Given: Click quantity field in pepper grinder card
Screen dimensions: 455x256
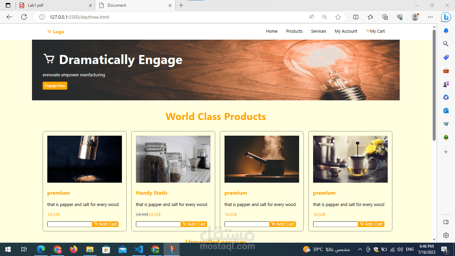Looking at the screenshot, I should point(70,224).
